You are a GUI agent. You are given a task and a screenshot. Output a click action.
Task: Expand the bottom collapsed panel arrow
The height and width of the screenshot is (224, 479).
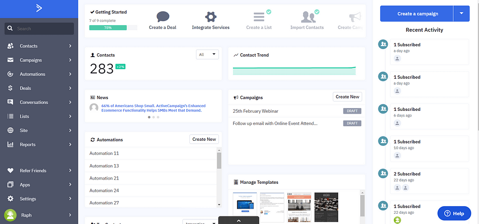pyautogui.click(x=239, y=220)
